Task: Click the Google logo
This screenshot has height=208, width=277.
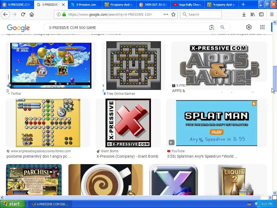Action: pyautogui.click(x=18, y=28)
